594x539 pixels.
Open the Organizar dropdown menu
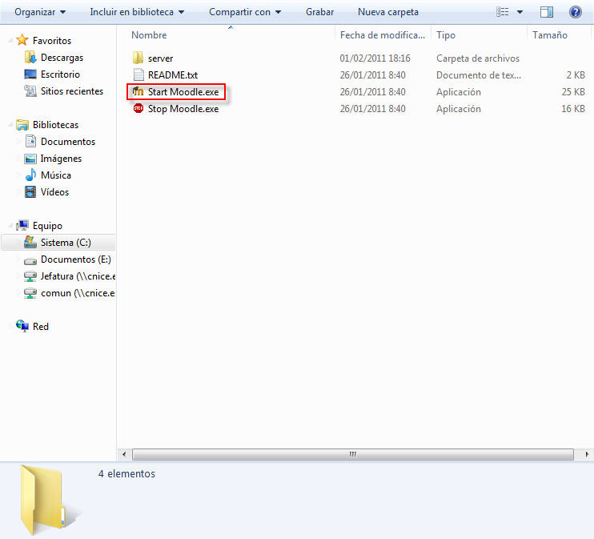[40, 12]
